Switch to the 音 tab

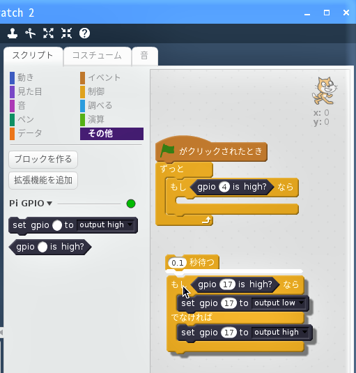point(144,56)
